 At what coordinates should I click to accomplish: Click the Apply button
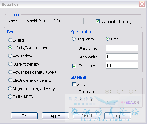click(x=55, y=116)
